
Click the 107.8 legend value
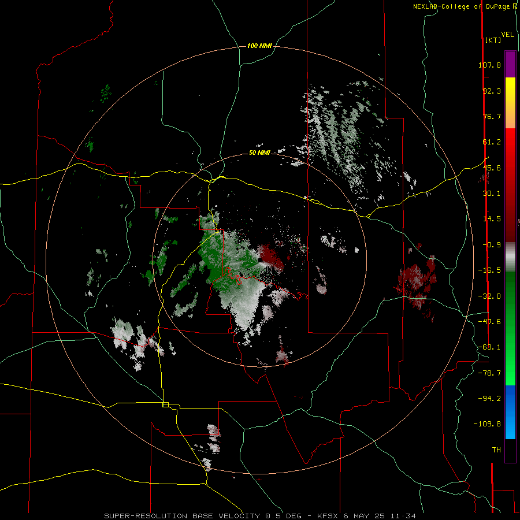489,65
